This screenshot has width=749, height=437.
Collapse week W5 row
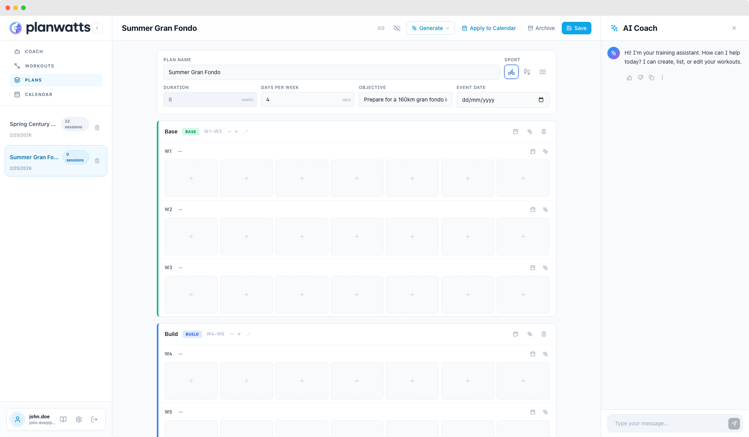181,412
